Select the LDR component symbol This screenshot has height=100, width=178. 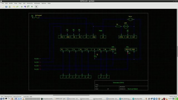point(126,26)
